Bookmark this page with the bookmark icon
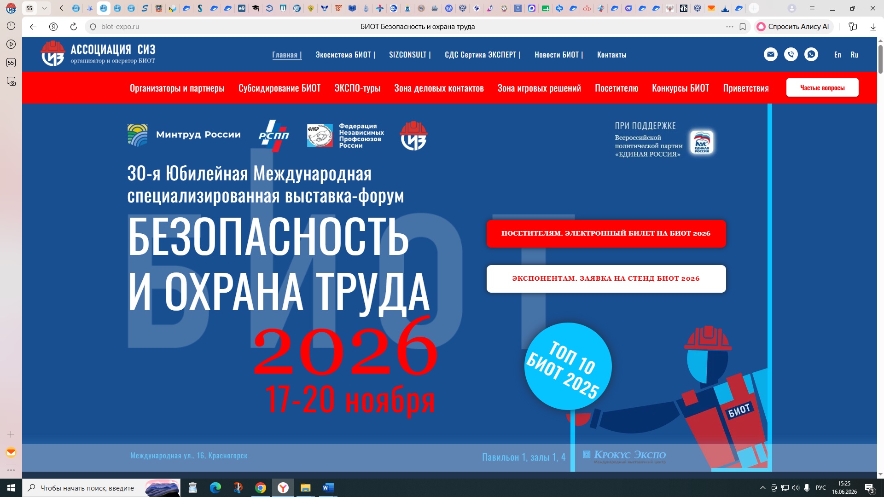Screen dimensions: 884x497 (x=743, y=27)
